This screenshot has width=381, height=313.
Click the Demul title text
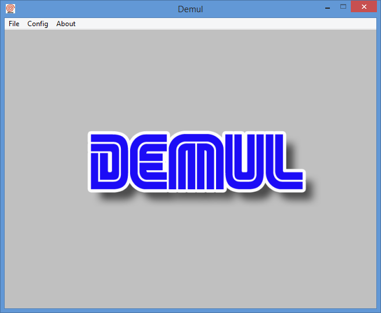pos(190,9)
